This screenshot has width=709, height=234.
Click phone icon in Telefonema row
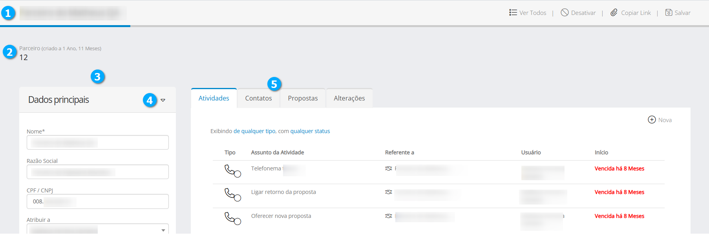[x=232, y=171]
